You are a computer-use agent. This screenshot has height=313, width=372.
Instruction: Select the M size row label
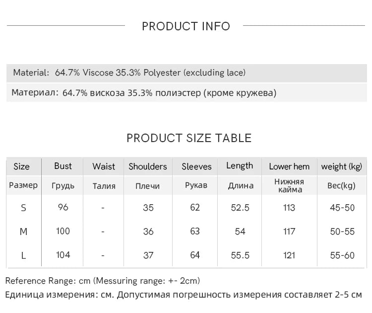(x=23, y=232)
